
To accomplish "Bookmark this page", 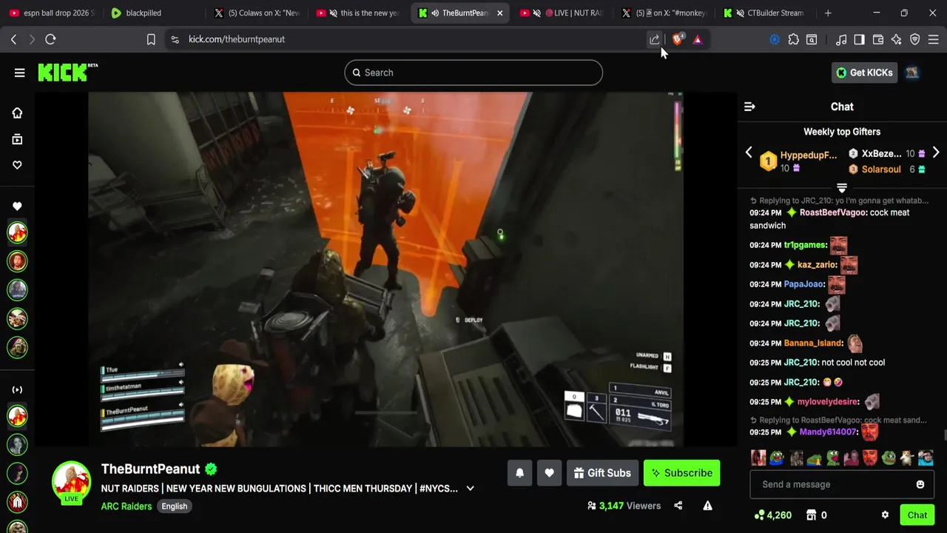I will [x=151, y=39].
